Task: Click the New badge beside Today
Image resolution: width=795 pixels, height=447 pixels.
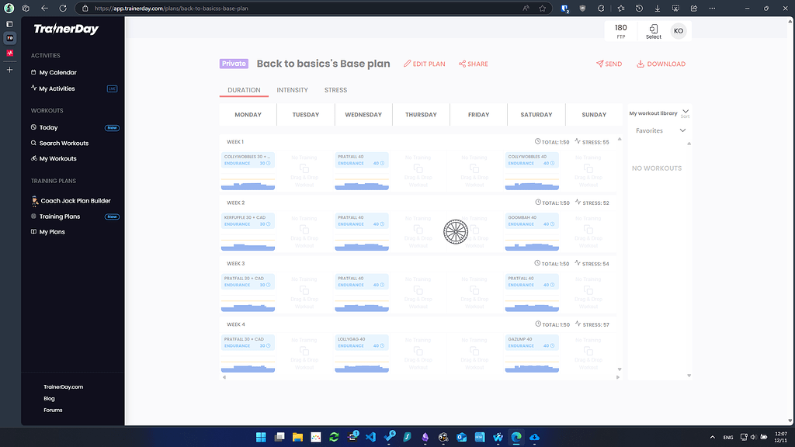Action: pos(110,126)
